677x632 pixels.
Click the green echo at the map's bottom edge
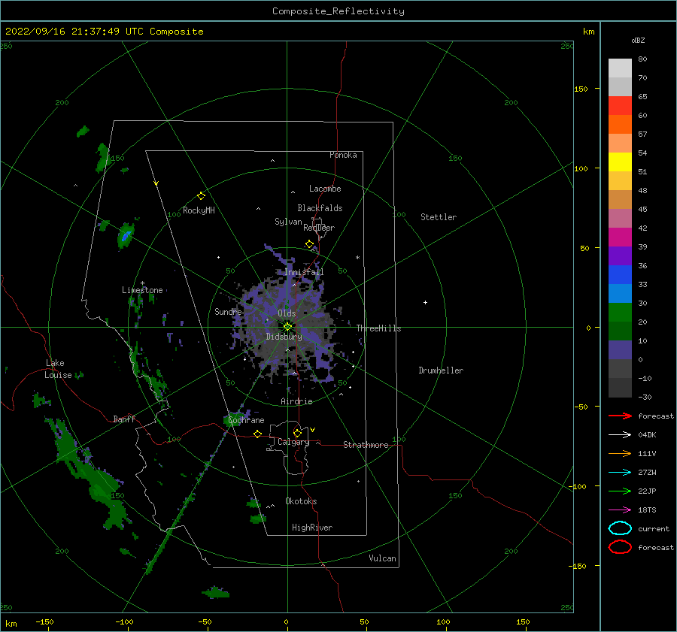(x=215, y=592)
